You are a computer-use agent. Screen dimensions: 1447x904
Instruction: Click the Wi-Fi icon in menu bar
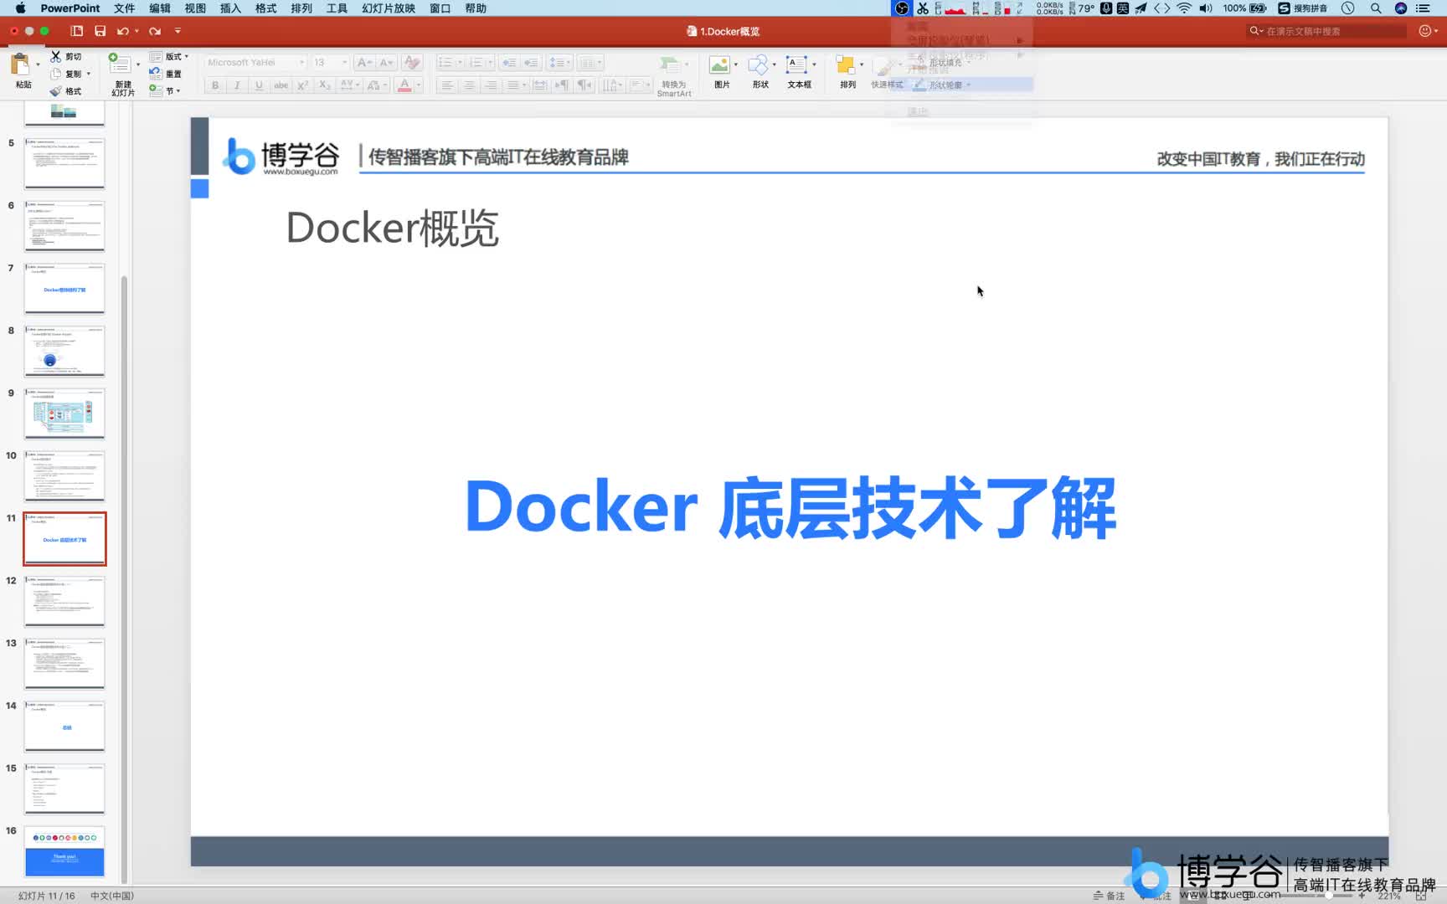pyautogui.click(x=1184, y=8)
